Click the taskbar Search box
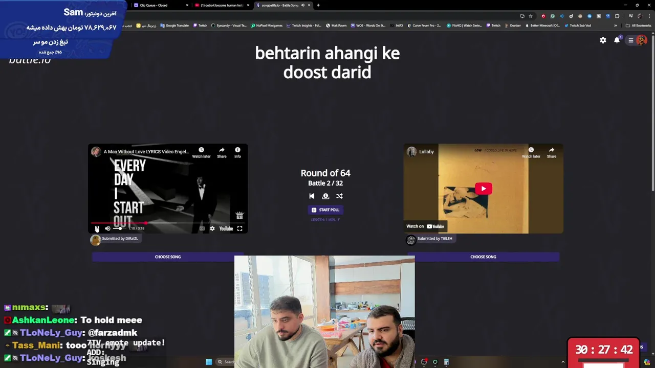Viewport: 655px width, 368px height. pyautogui.click(x=226, y=362)
